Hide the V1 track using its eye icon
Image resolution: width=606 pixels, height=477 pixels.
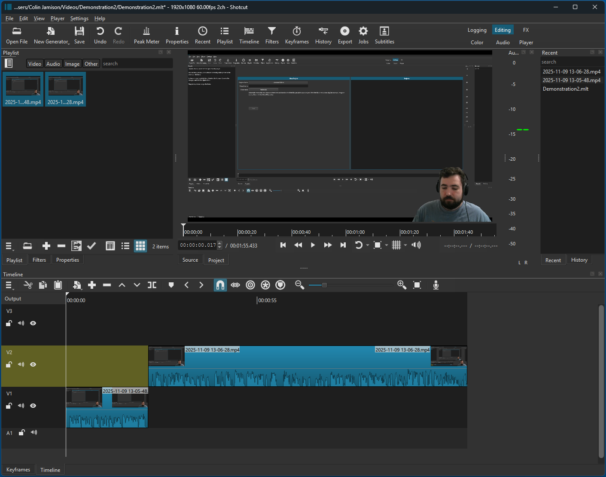(x=33, y=405)
